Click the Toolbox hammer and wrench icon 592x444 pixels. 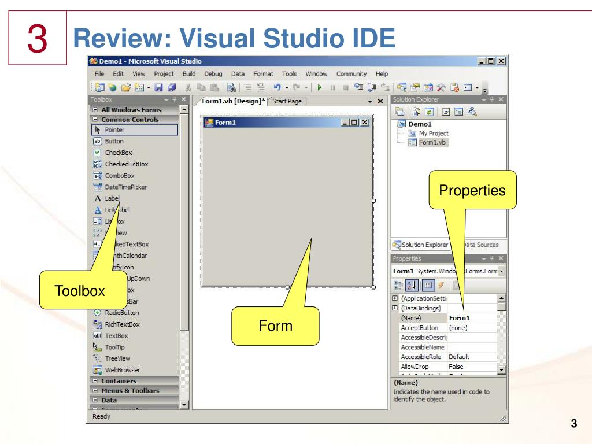coord(441,88)
